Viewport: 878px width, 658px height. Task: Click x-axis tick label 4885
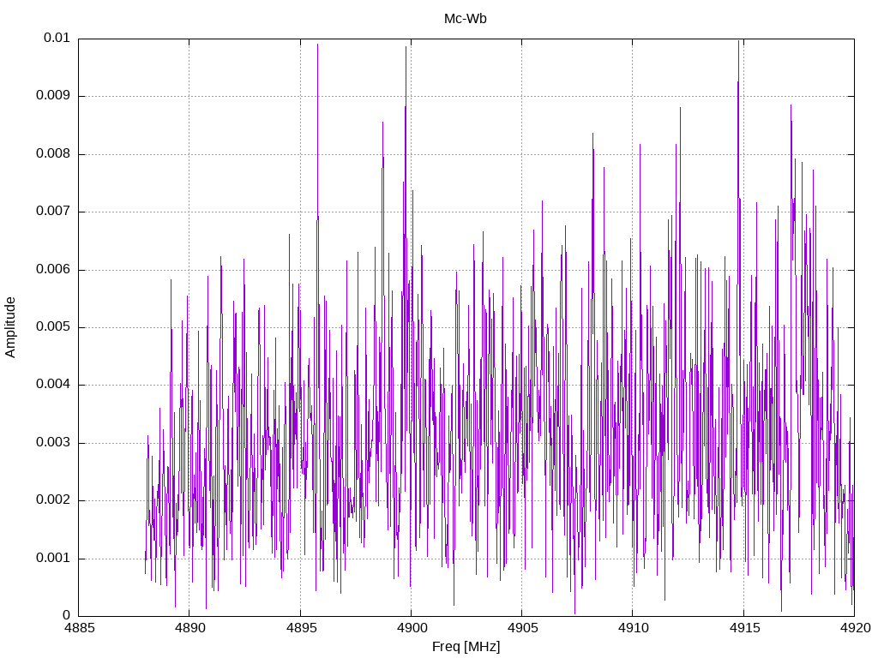coord(79,628)
